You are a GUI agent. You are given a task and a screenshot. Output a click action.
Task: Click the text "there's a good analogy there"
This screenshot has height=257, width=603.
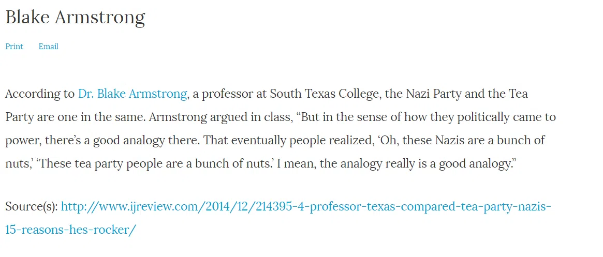pos(122,141)
